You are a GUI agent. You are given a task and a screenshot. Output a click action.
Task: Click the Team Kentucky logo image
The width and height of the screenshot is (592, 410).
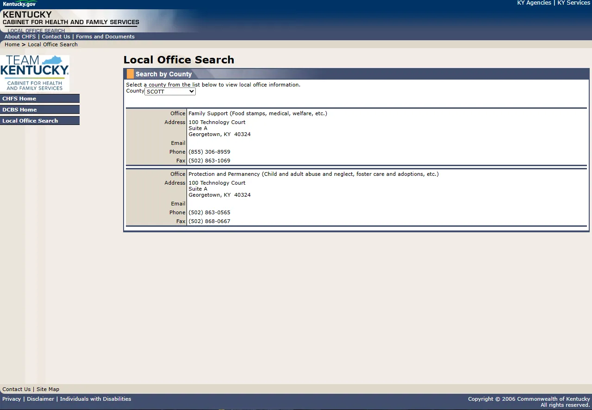click(x=35, y=73)
